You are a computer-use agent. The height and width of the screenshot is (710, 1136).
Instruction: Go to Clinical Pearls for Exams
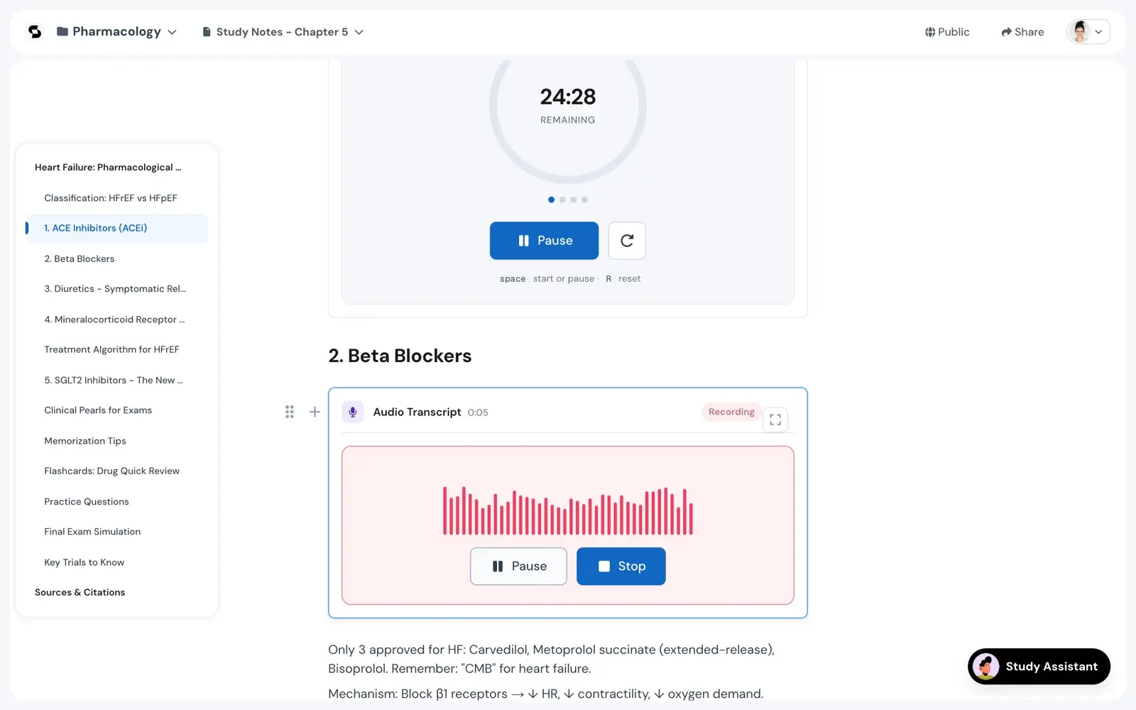(x=98, y=410)
